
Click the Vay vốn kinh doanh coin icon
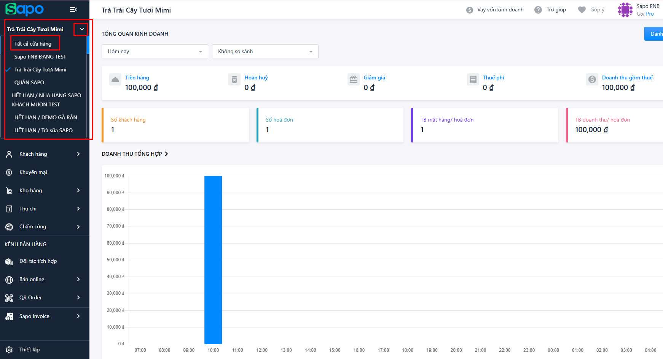(x=470, y=10)
